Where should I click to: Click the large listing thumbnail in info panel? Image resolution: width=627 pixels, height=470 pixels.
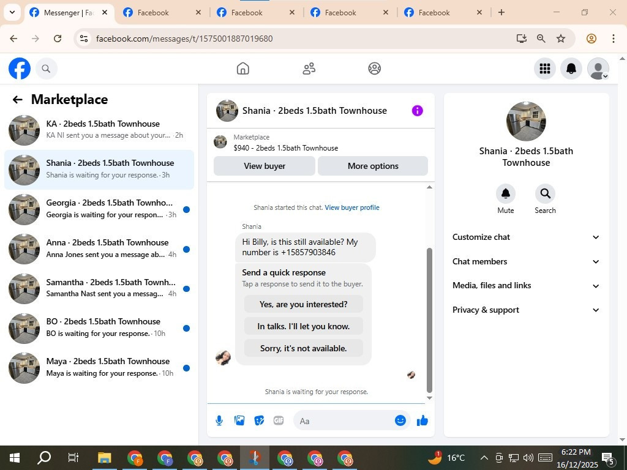coord(526,121)
